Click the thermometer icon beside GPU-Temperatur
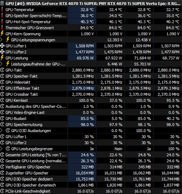 (x=2, y=10)
